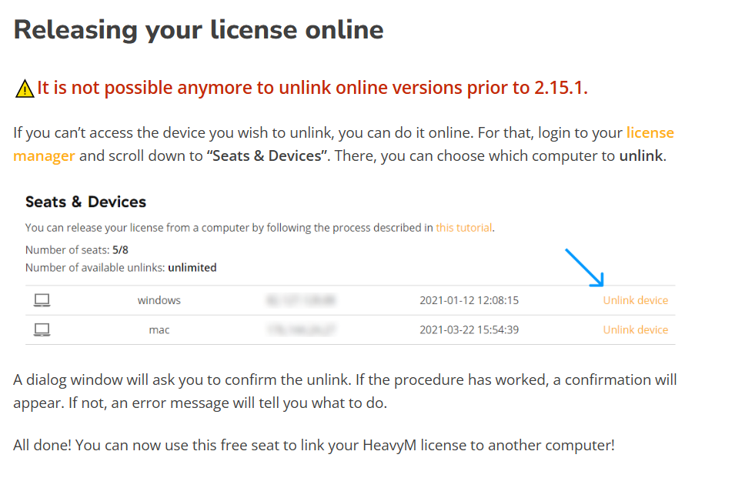The width and height of the screenshot is (745, 488).
Task: Click the yellow warning triangle icon
Action: pos(25,89)
